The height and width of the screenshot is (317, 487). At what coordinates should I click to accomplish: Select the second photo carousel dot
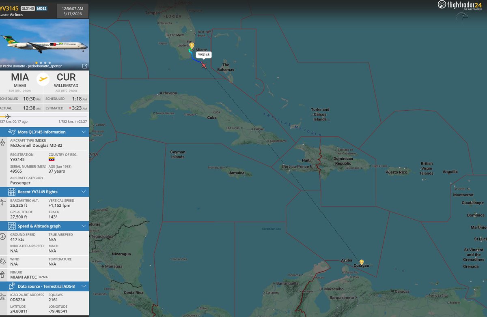pos(41,63)
